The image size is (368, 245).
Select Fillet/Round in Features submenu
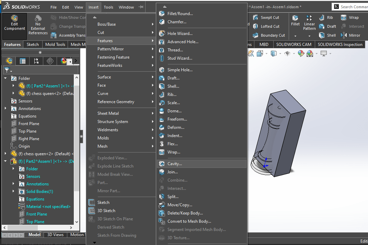click(x=202, y=14)
